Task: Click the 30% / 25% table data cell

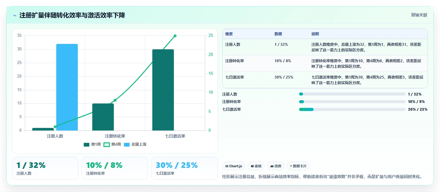Action: [x=284, y=77]
